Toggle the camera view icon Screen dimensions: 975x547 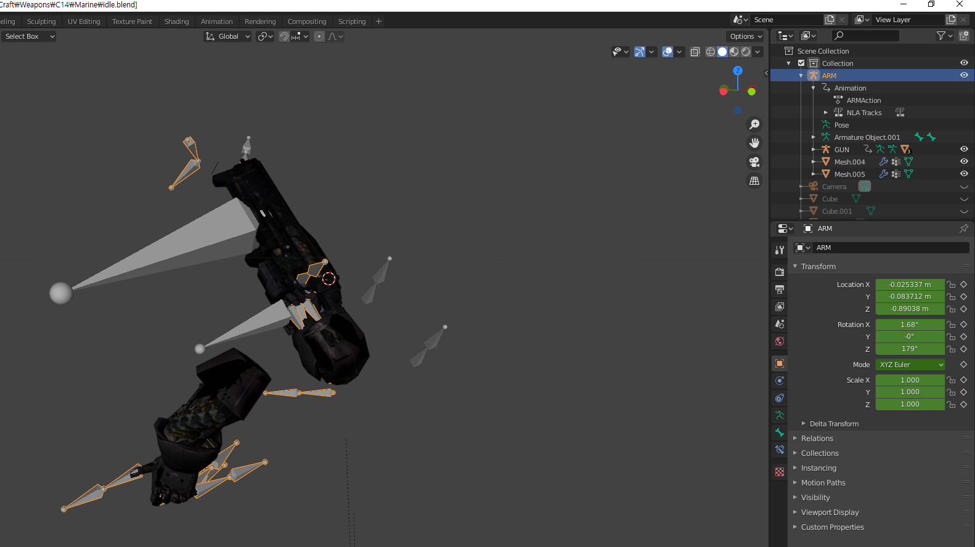coord(754,162)
